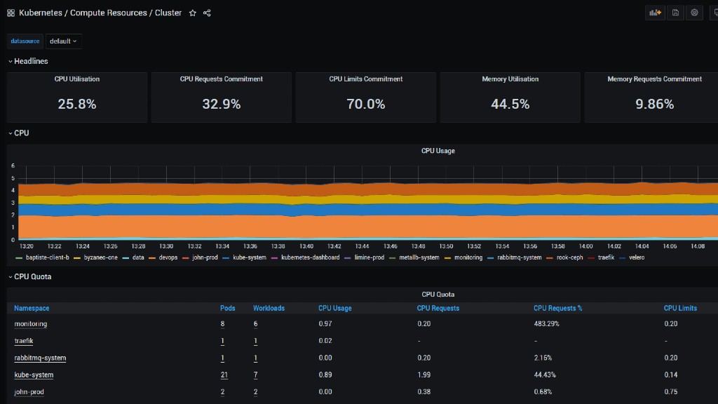The image size is (718, 404).
Task: Toggle velero series in legend
Action: [632, 257]
